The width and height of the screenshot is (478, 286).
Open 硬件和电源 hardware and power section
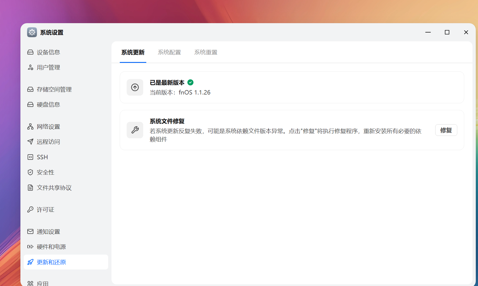[x=51, y=247]
